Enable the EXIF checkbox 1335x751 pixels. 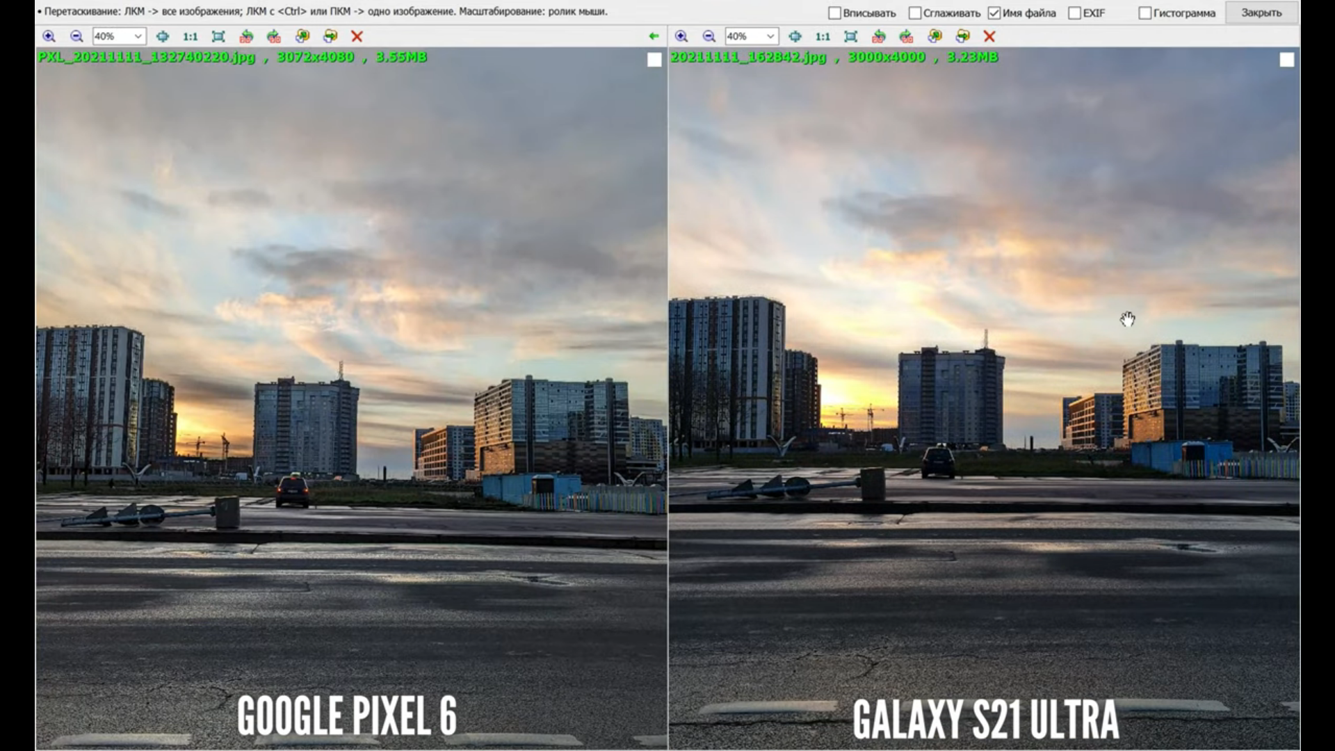pyautogui.click(x=1075, y=13)
